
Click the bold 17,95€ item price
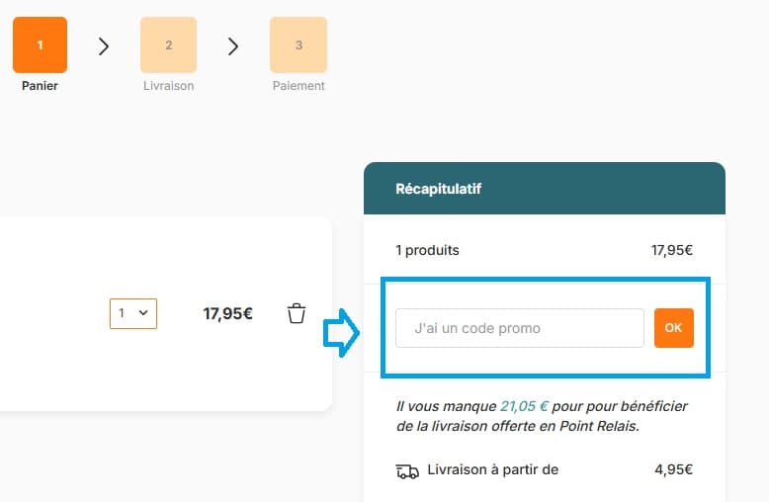coord(228,314)
